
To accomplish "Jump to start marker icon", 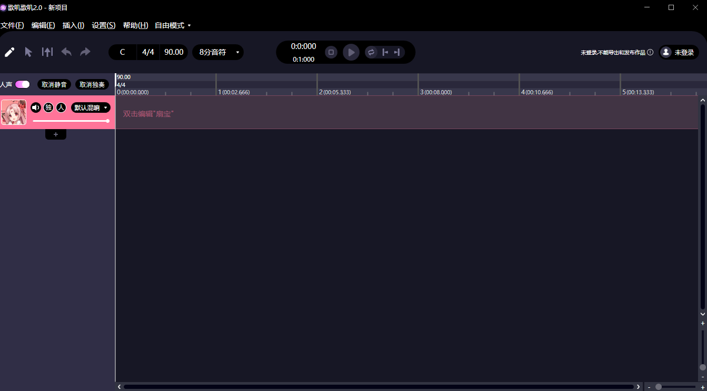I will click(x=385, y=52).
